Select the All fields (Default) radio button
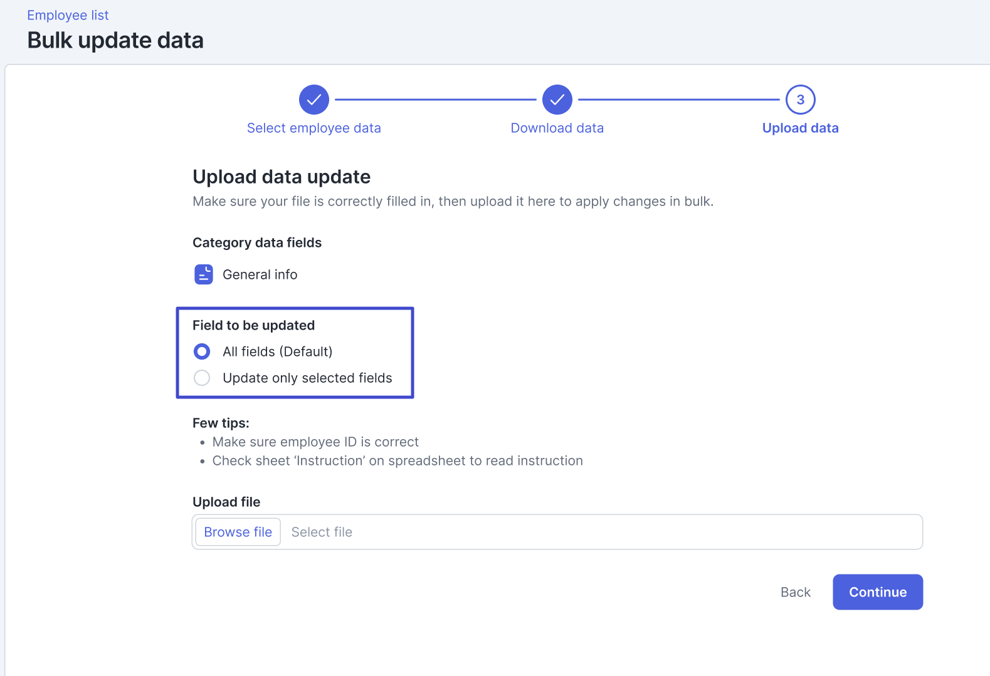Image resolution: width=990 pixels, height=676 pixels. click(202, 351)
